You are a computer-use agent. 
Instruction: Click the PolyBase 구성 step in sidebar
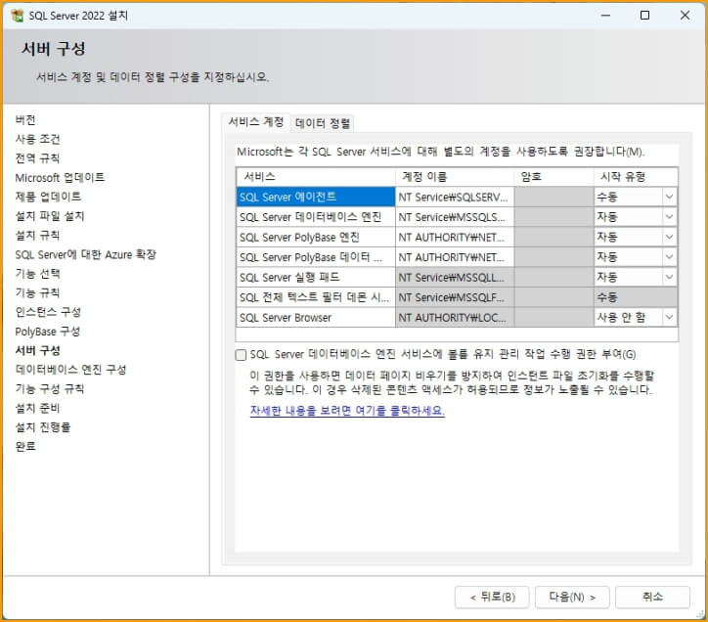47,332
